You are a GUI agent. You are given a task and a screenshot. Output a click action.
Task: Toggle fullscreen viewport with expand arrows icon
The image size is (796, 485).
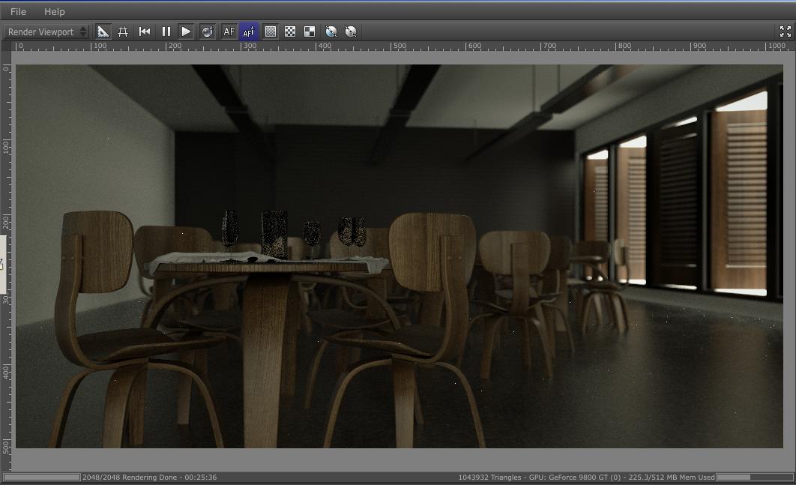tap(786, 31)
